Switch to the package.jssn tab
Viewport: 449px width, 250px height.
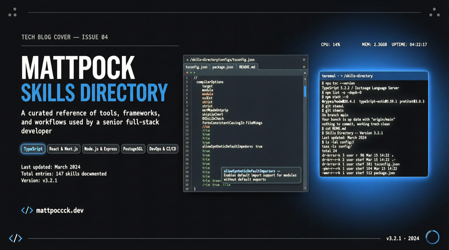click(223, 67)
